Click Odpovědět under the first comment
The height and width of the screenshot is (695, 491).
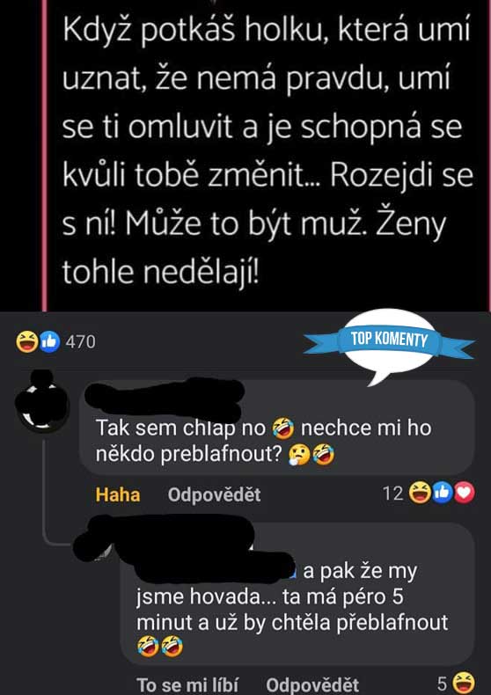(x=214, y=494)
